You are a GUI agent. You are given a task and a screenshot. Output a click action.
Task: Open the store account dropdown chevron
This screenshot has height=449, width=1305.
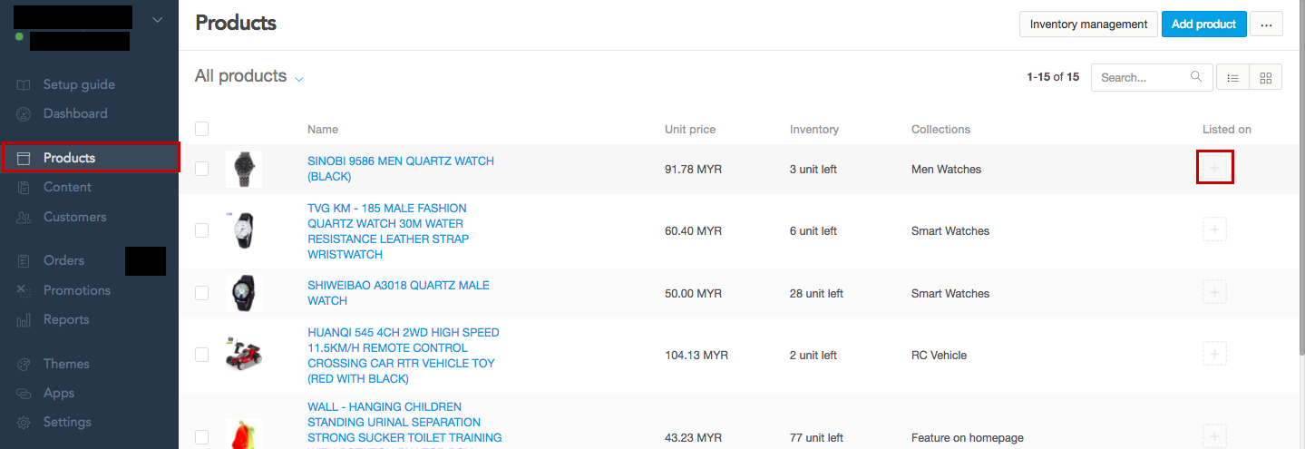pyautogui.click(x=157, y=20)
